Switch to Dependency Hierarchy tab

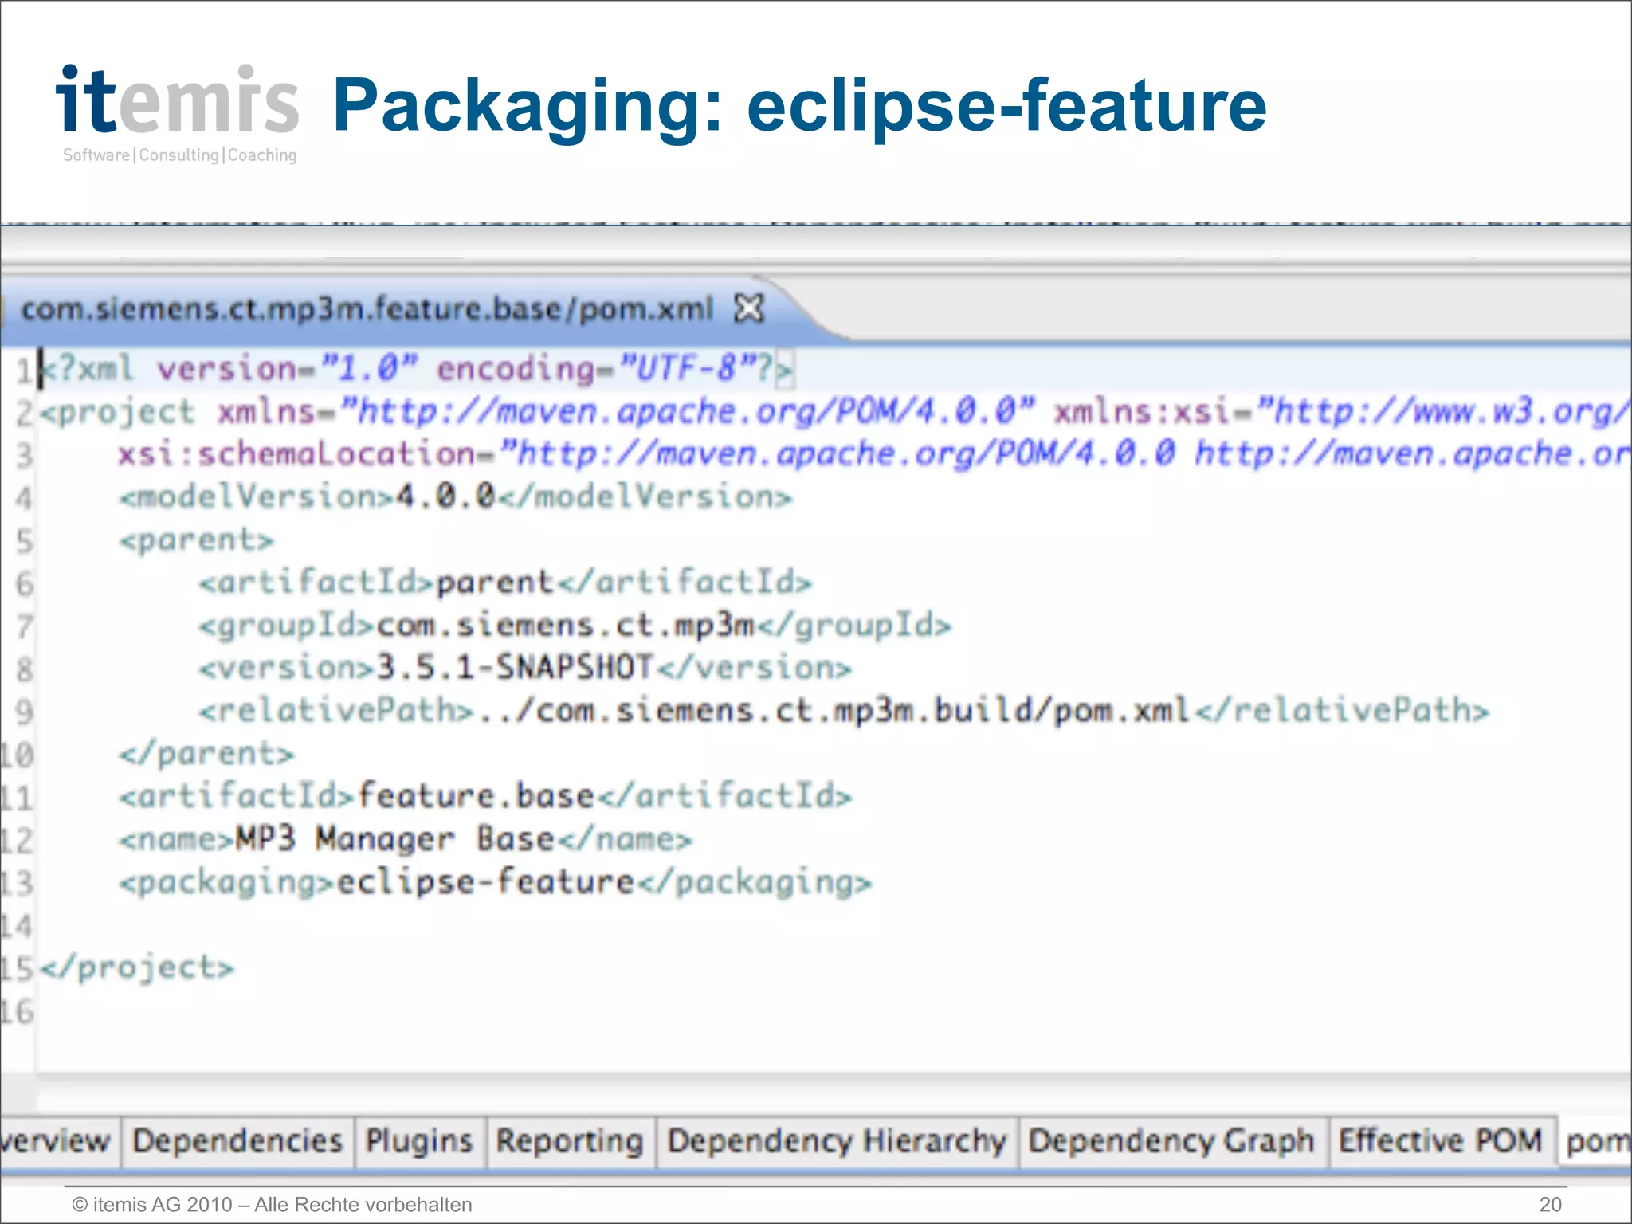[837, 1141]
